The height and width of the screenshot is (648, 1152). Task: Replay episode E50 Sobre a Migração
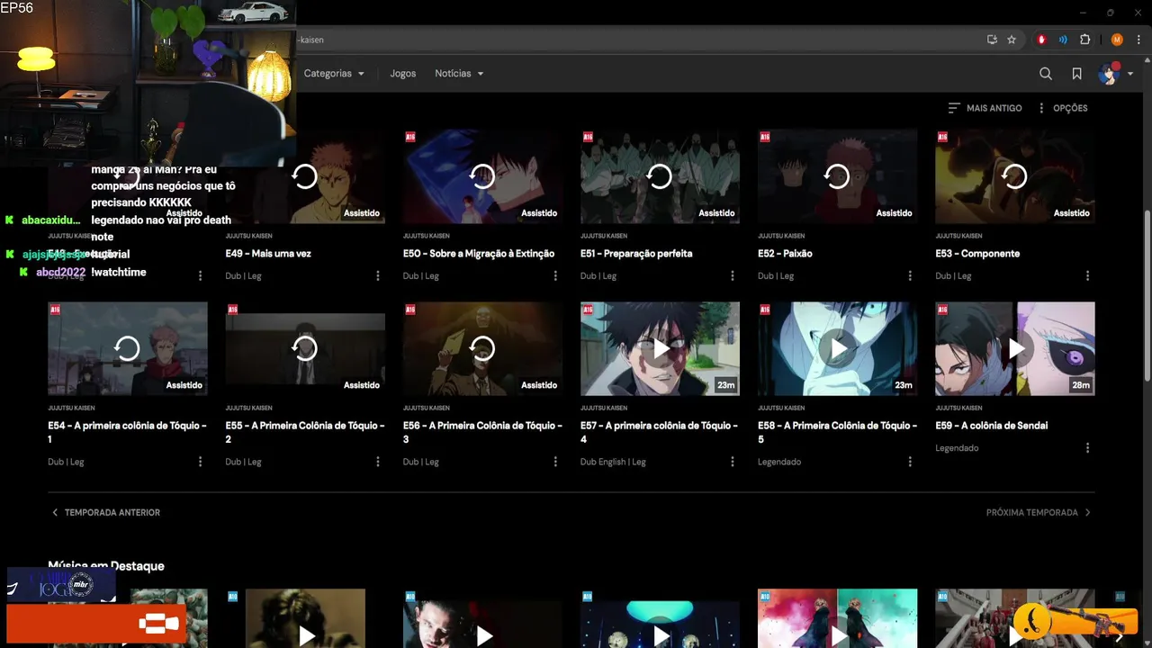coord(482,176)
